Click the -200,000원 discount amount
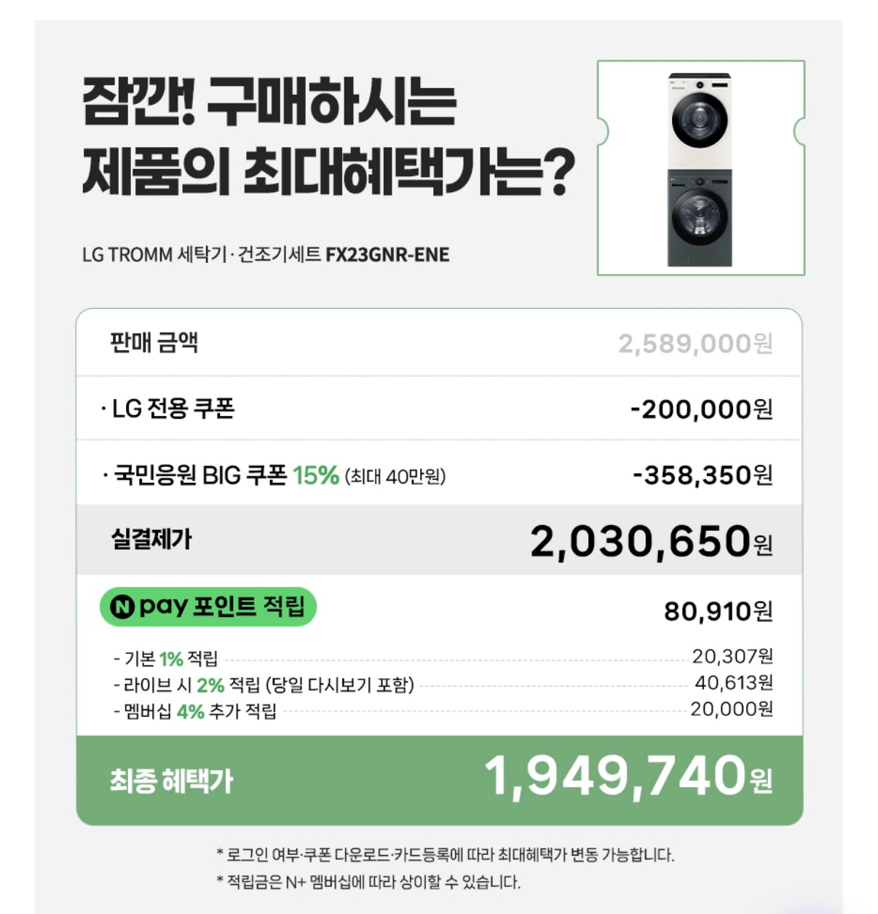Image resolution: width=878 pixels, height=914 pixels. pyautogui.click(x=701, y=409)
